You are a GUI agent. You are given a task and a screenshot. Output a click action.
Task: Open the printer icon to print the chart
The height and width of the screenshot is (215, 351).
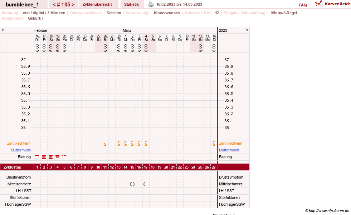tap(151, 5)
